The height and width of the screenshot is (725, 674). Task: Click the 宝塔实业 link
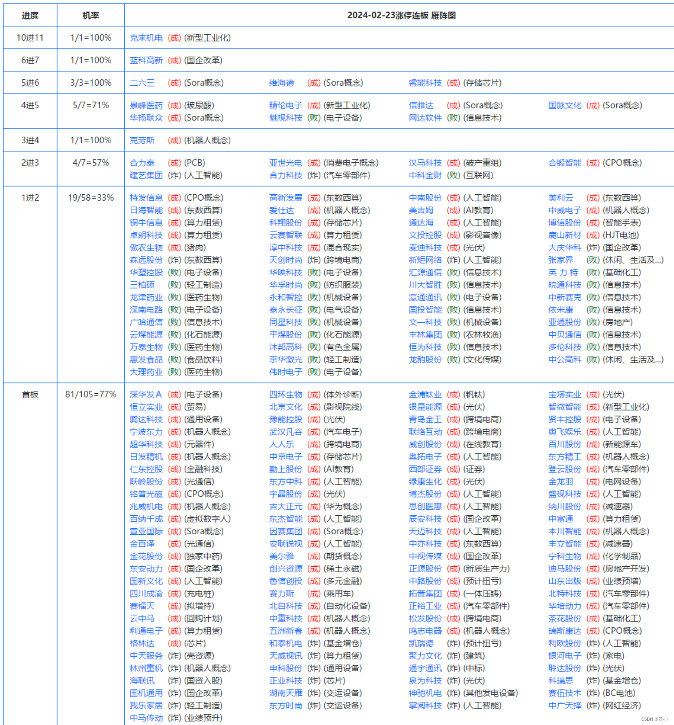565,394
